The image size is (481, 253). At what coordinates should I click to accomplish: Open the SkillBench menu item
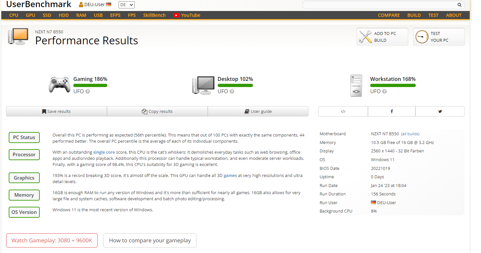coord(154,15)
